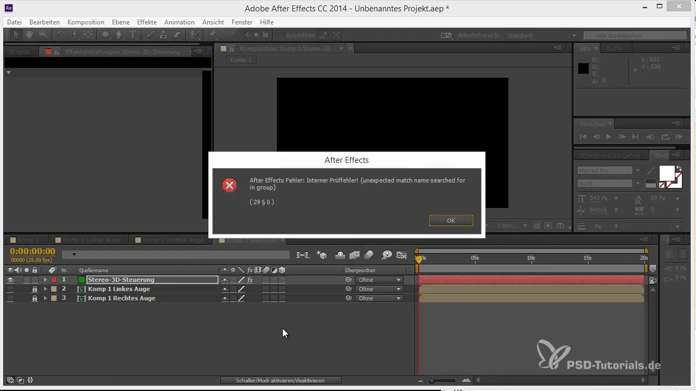Viewport: 696px width, 391px height.
Task: Jump to first frame in preview
Action: pos(583,137)
